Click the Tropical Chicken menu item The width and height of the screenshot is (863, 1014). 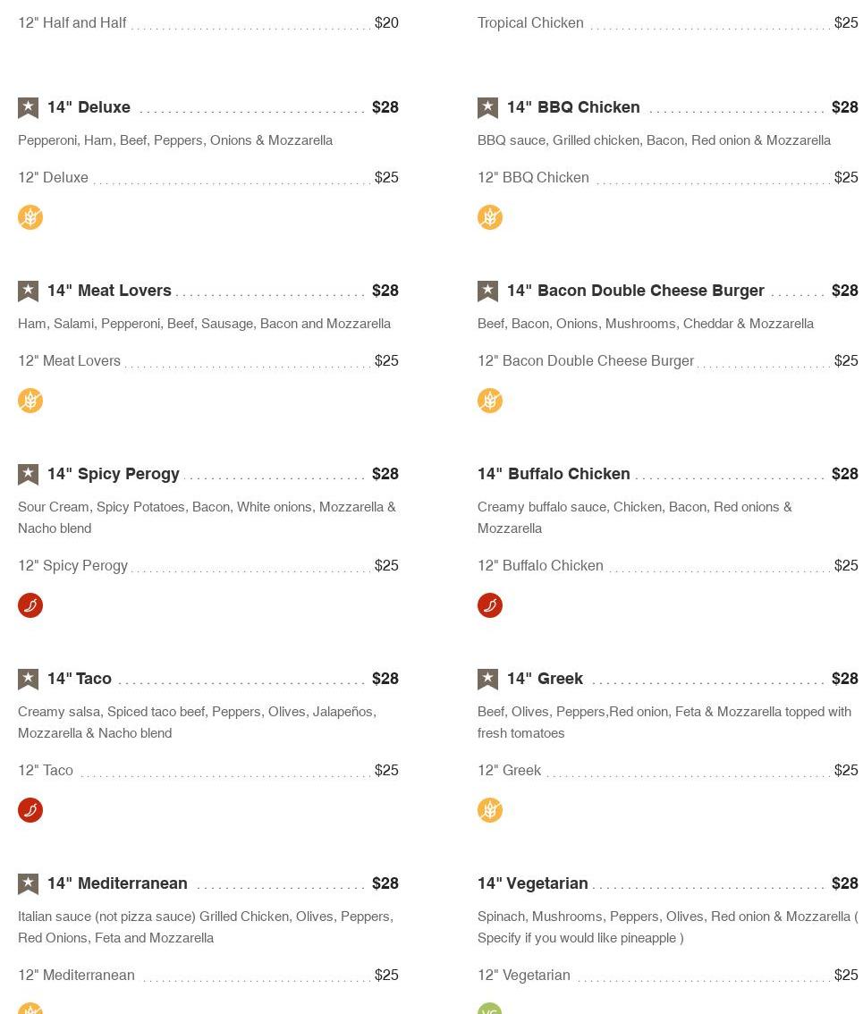coord(530,23)
